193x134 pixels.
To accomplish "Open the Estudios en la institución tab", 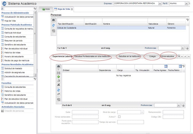I will pyautogui.click(x=129, y=56).
